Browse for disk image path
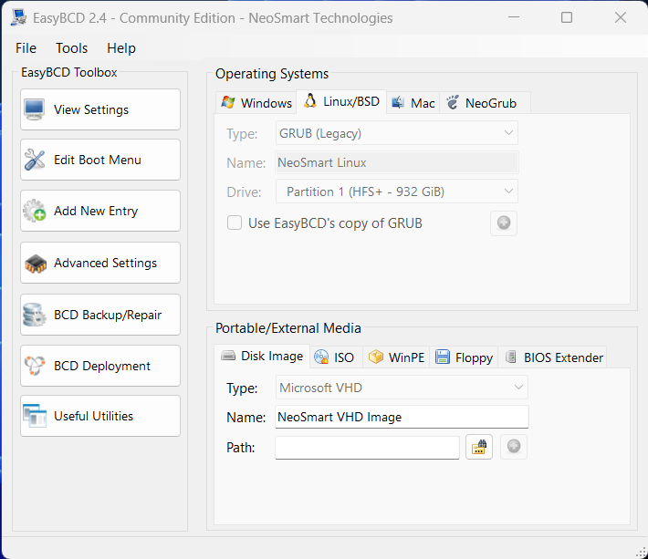This screenshot has height=559, width=648. click(x=479, y=447)
